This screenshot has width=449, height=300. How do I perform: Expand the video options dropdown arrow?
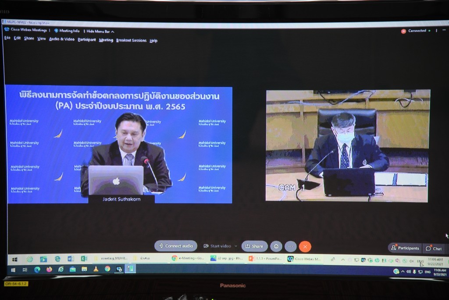coord(236,246)
